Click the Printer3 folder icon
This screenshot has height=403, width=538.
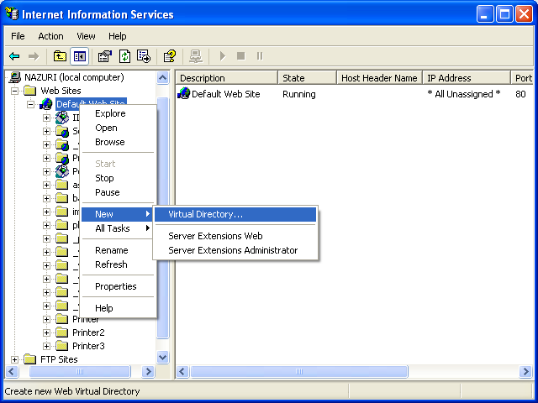click(61, 346)
